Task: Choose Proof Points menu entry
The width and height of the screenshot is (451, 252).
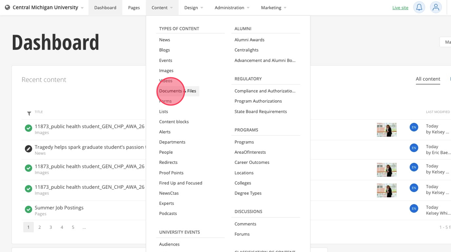Action: click(171, 173)
